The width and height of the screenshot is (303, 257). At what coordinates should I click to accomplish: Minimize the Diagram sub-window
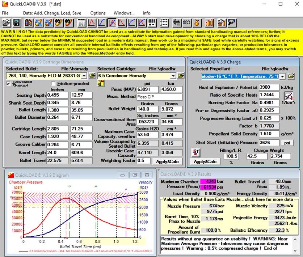[x=122, y=175]
